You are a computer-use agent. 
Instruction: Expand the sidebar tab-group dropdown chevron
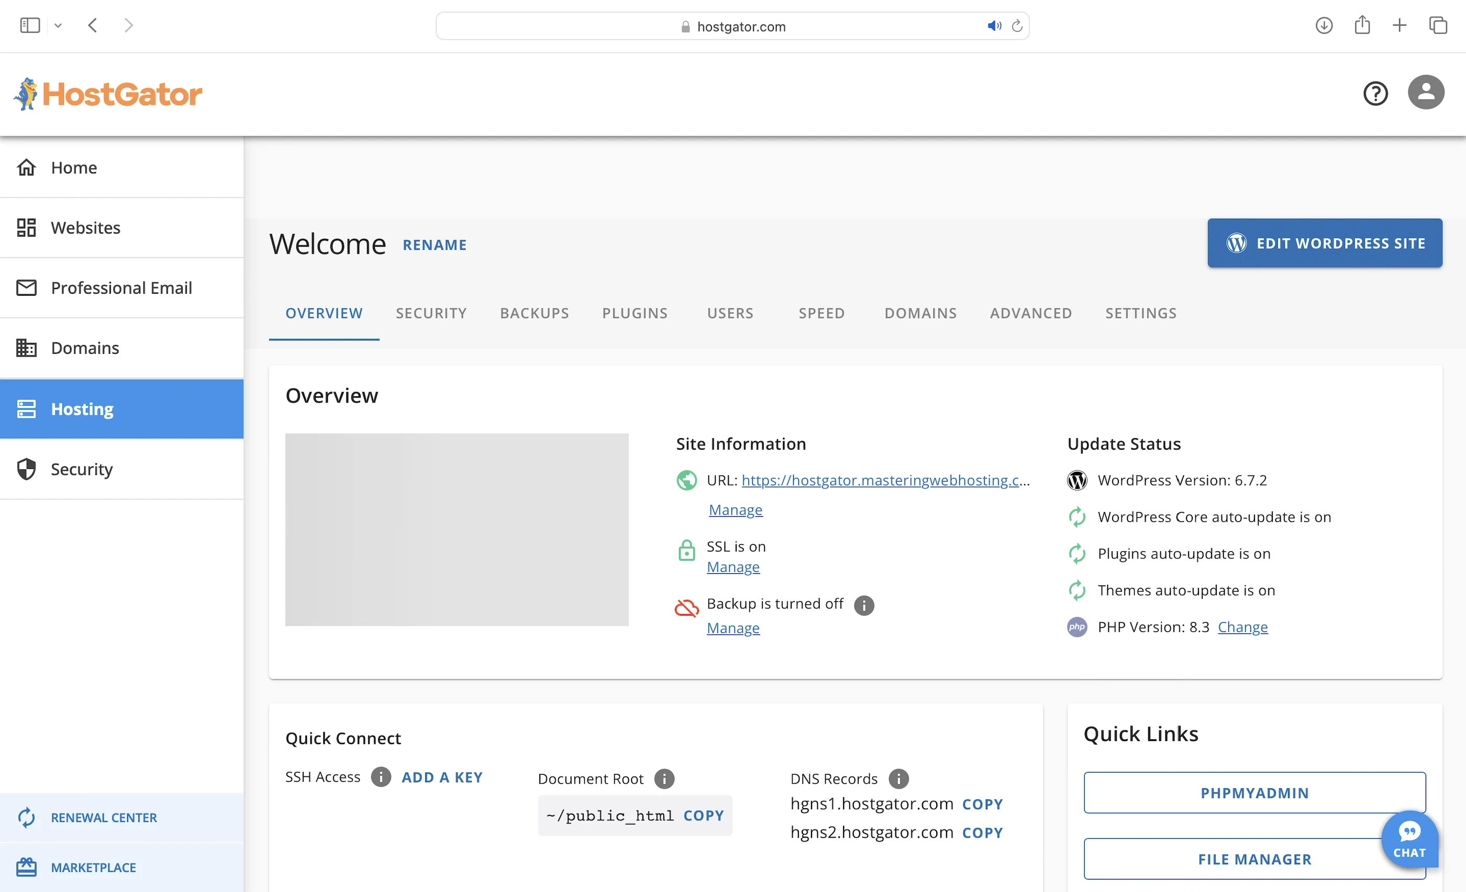click(58, 26)
